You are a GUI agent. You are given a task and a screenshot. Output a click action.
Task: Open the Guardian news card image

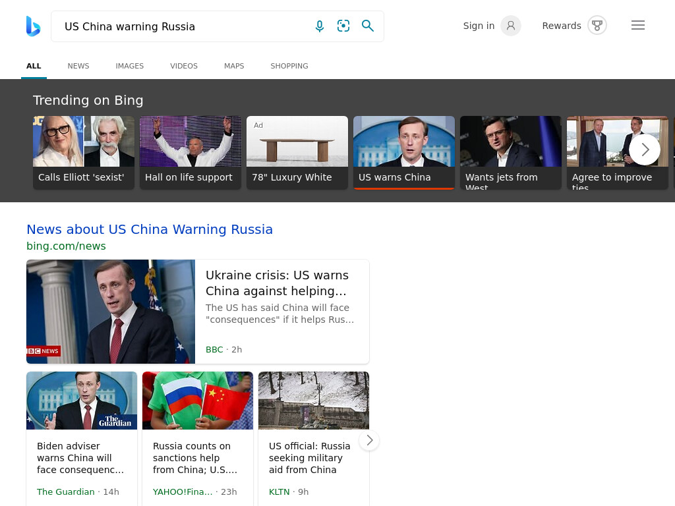click(x=82, y=401)
